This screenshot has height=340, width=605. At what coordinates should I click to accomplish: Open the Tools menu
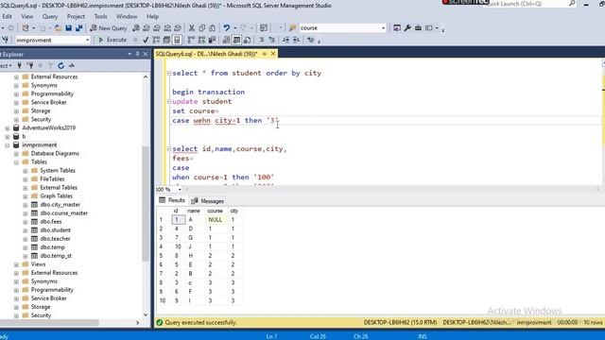(100, 17)
